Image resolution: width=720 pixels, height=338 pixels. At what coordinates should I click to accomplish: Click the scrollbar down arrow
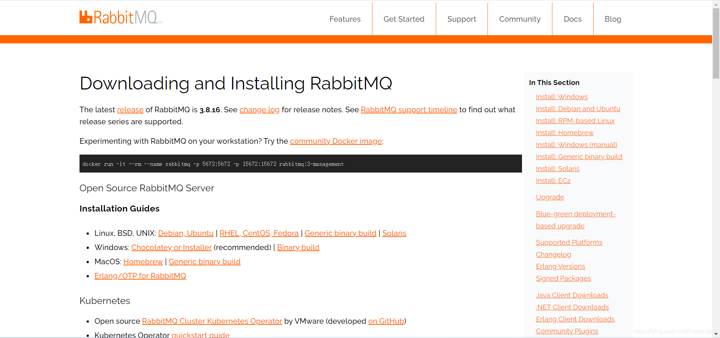[716, 334]
